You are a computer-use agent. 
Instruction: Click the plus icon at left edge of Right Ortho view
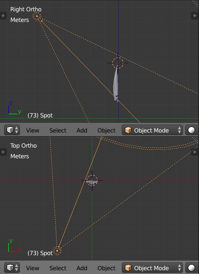point(3,16)
